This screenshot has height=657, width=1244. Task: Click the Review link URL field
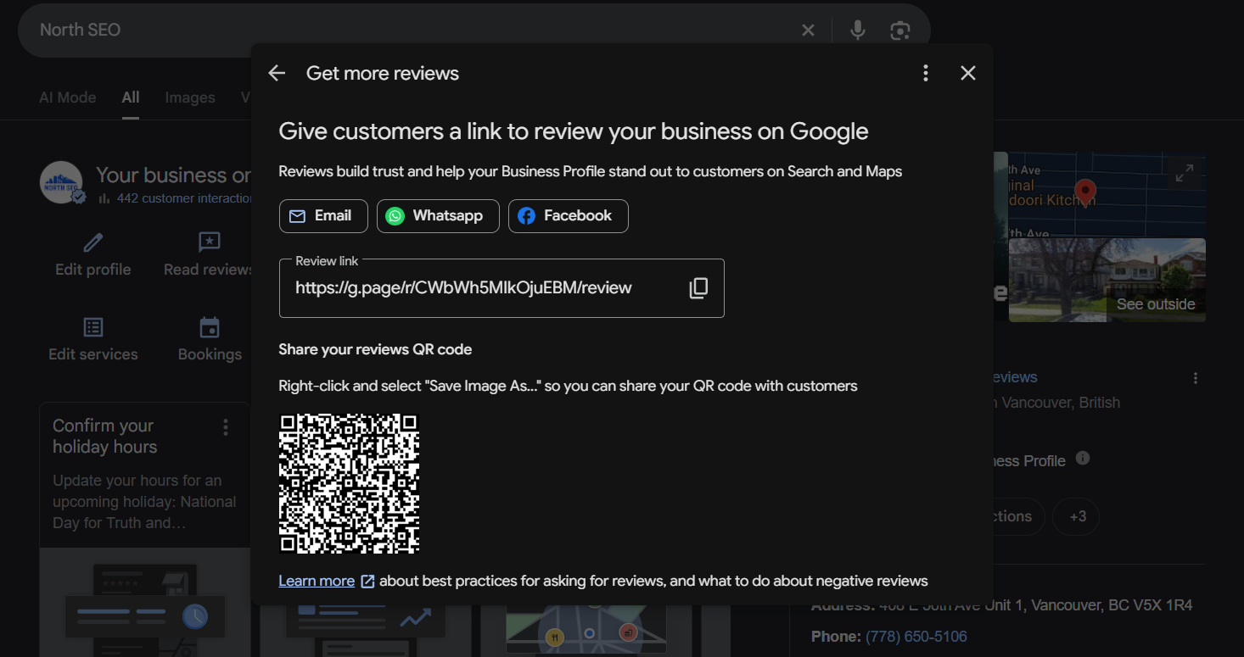point(502,288)
